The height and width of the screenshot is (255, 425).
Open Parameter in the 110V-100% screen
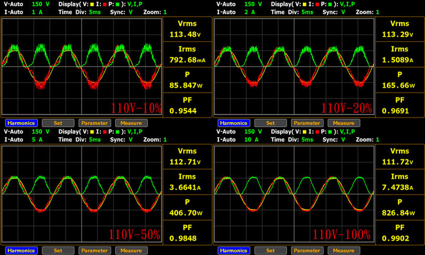tap(307, 250)
